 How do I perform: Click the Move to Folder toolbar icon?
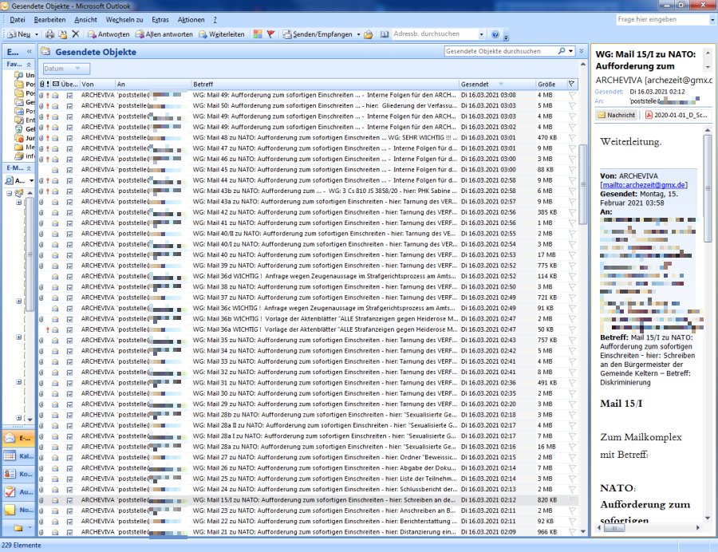pyautogui.click(x=63, y=34)
